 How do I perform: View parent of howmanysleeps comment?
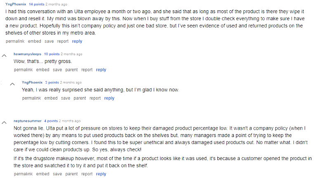pyautogui.click(x=71, y=70)
